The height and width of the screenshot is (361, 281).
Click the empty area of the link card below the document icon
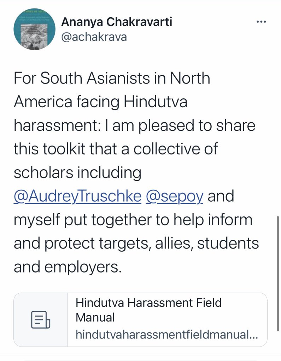click(x=41, y=338)
